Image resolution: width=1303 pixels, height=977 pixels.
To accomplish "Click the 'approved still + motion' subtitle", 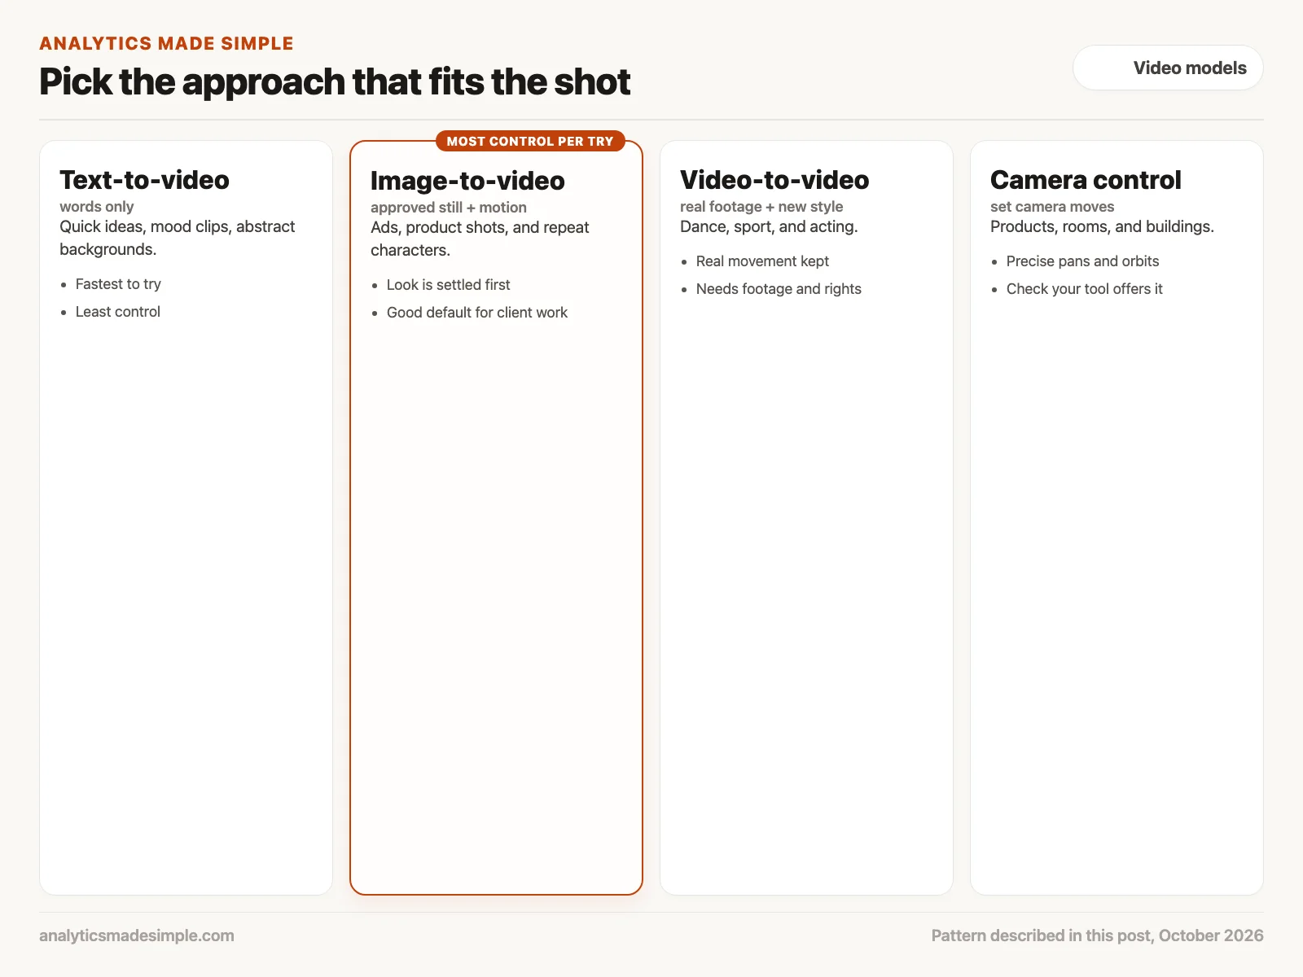I will pyautogui.click(x=449, y=208).
